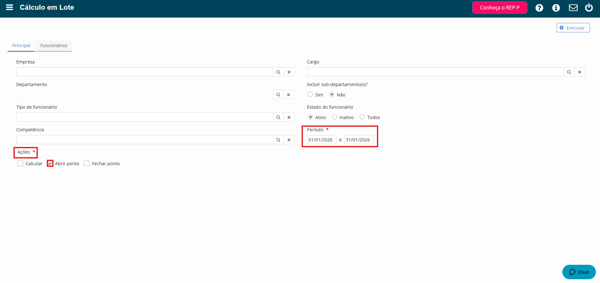Clear the Departamento field
The width and height of the screenshot is (600, 283).
(289, 95)
